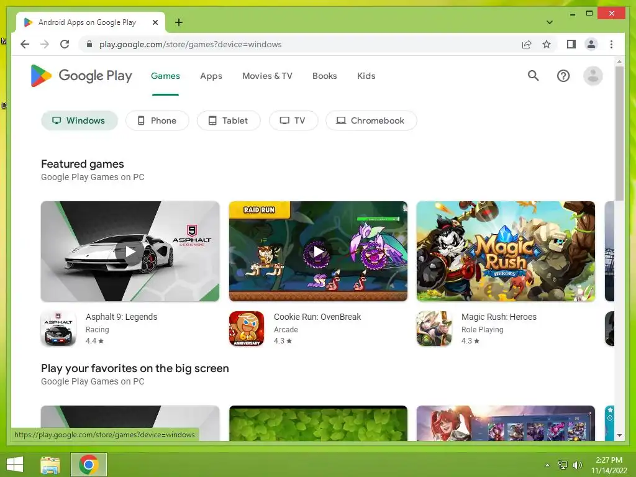Open the Help center question mark icon

[563, 76]
